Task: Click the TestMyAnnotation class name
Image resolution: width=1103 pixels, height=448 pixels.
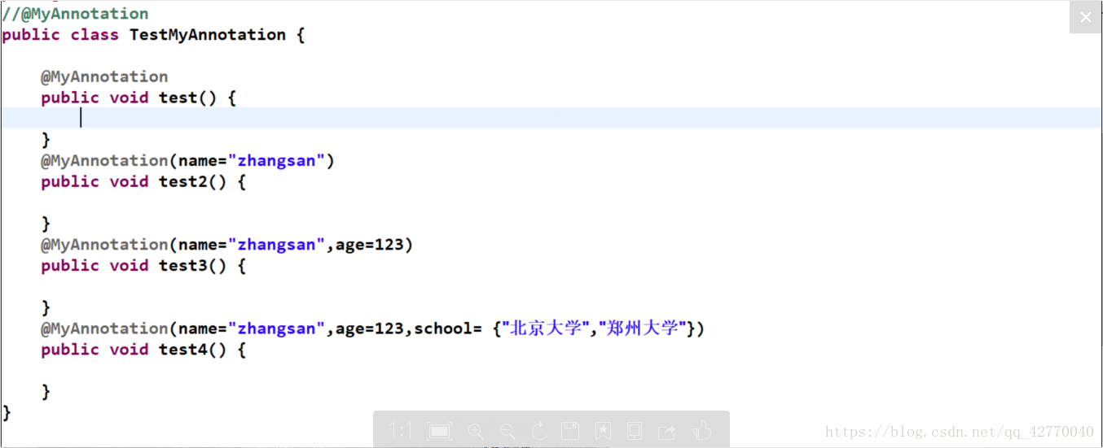Action: coord(208,35)
